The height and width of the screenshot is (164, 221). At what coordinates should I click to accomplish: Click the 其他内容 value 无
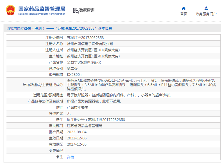pyautogui.click(x=69, y=114)
